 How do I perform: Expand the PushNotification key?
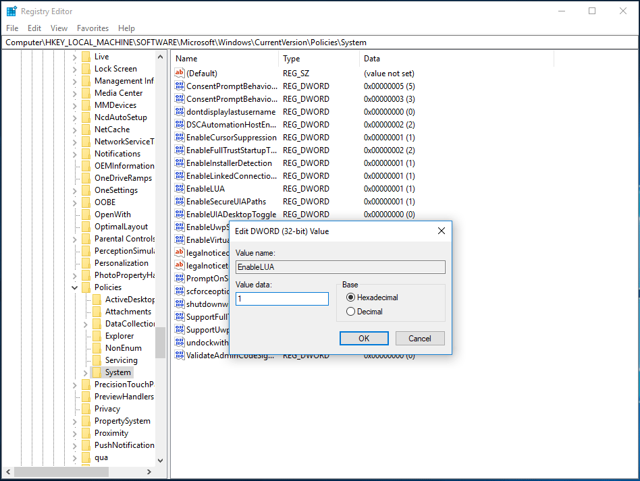coord(75,446)
